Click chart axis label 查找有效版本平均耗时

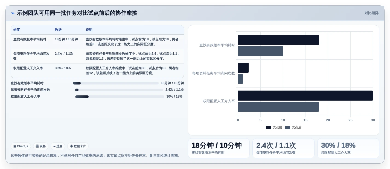pos(217,45)
